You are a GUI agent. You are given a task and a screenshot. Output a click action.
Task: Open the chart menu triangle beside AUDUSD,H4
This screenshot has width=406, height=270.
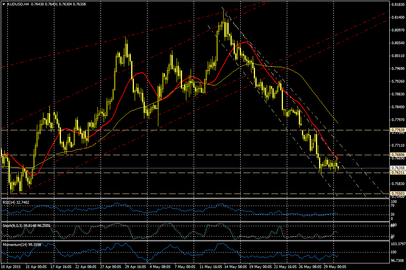(x=3, y=4)
